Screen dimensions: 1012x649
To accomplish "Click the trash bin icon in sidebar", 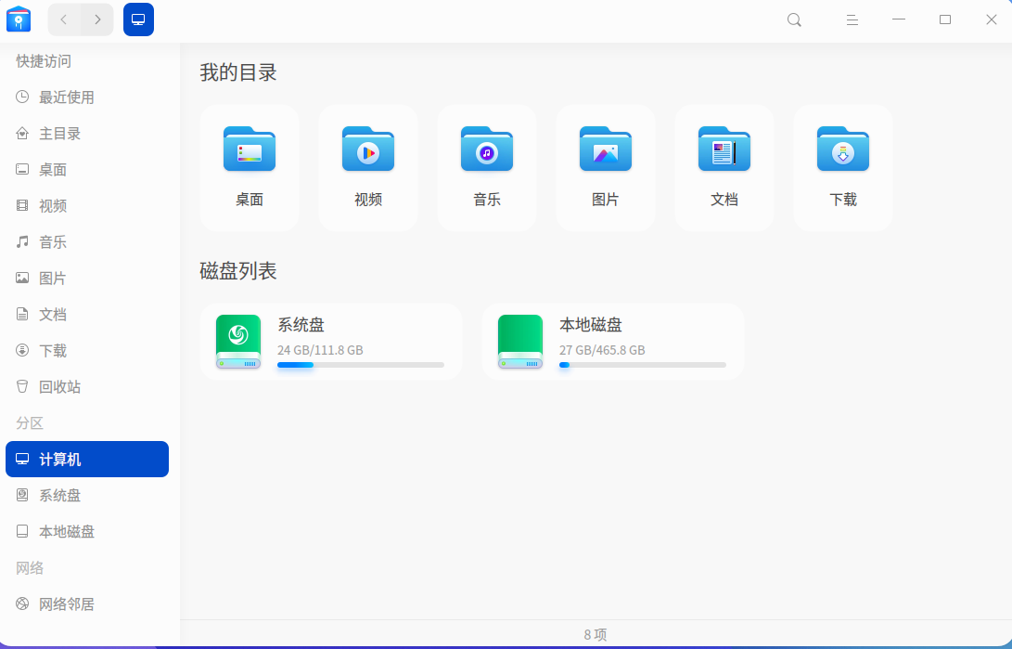I will coord(22,386).
